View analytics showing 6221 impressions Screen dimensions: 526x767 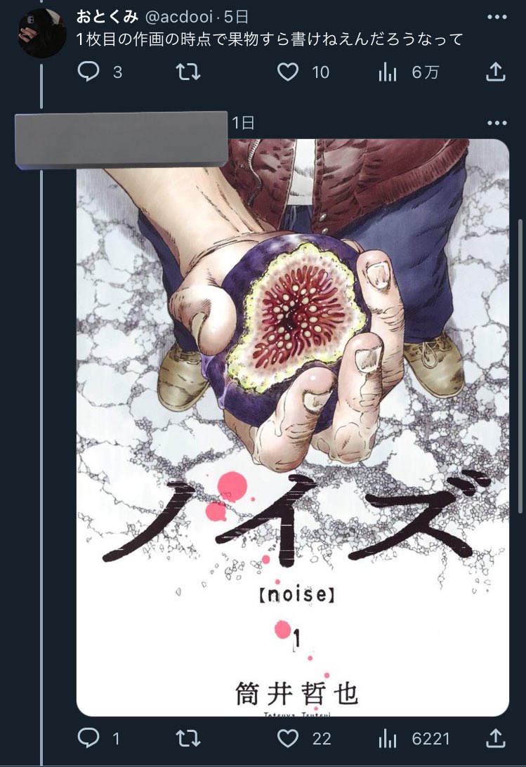pyautogui.click(x=387, y=738)
